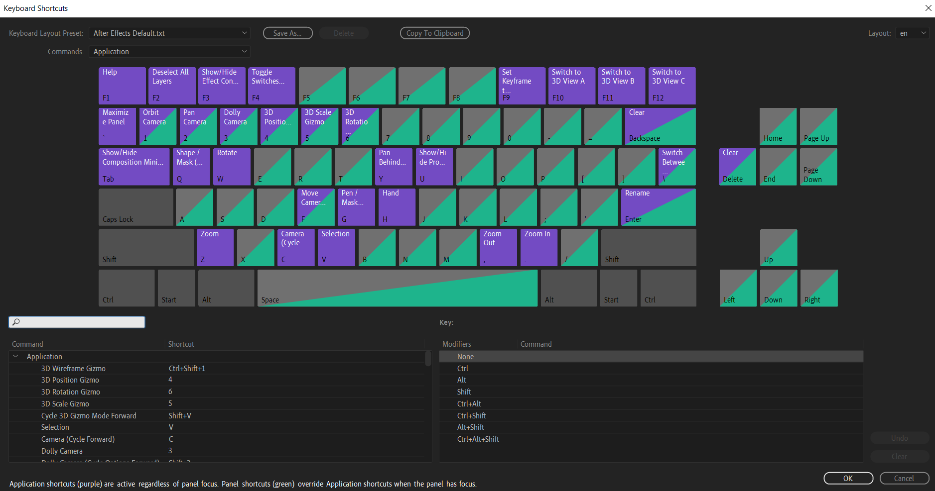Select the Selection V key

(x=336, y=247)
